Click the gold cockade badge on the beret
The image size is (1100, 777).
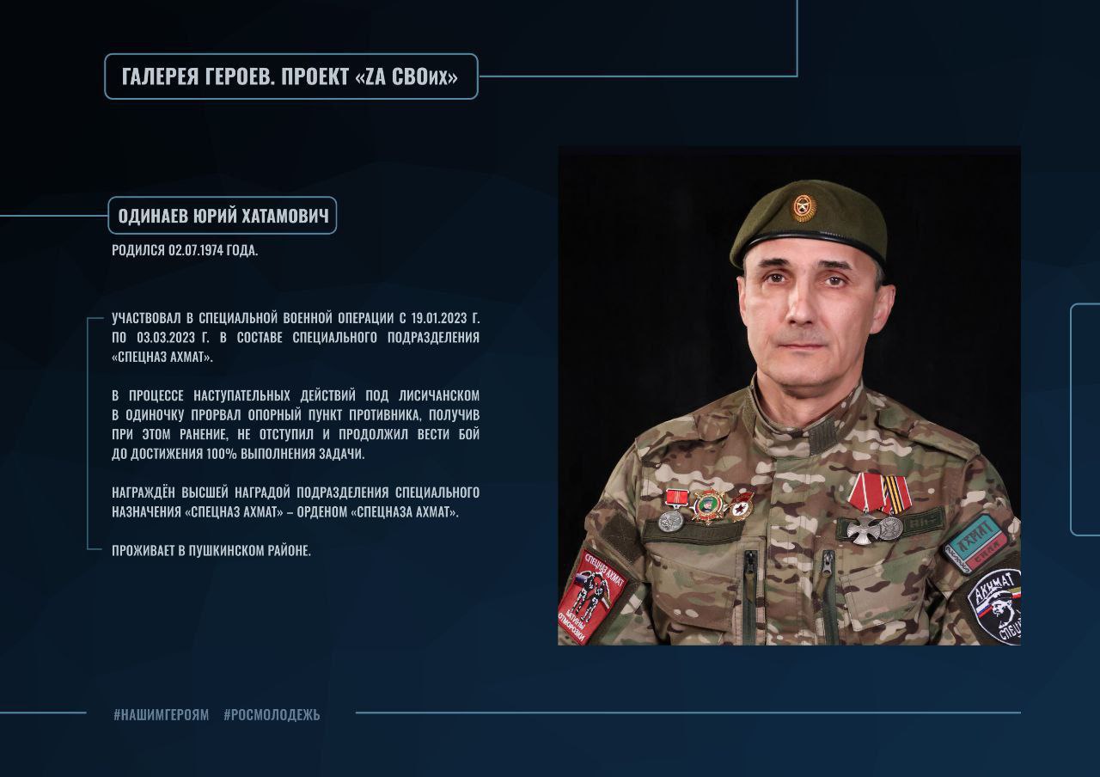[804, 207]
